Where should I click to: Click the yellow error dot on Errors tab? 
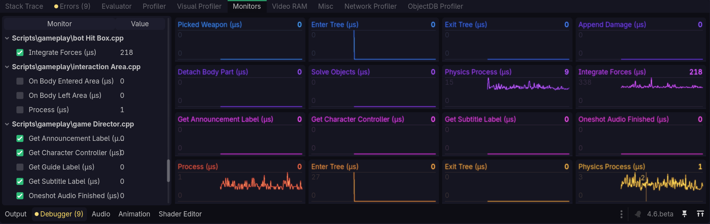(56, 6)
